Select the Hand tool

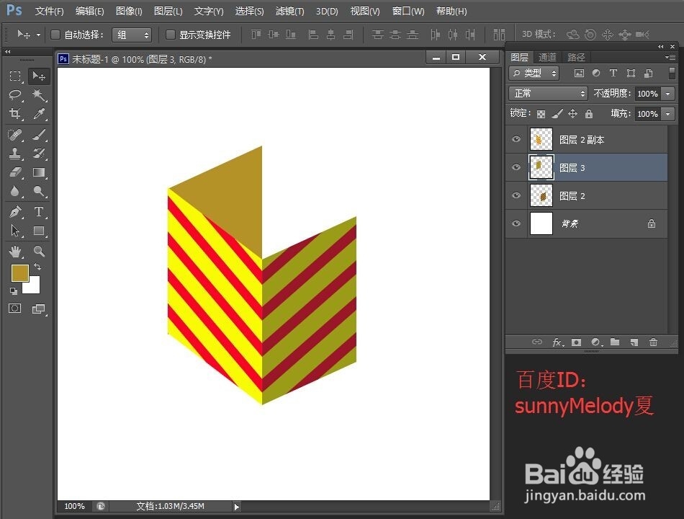click(x=15, y=251)
